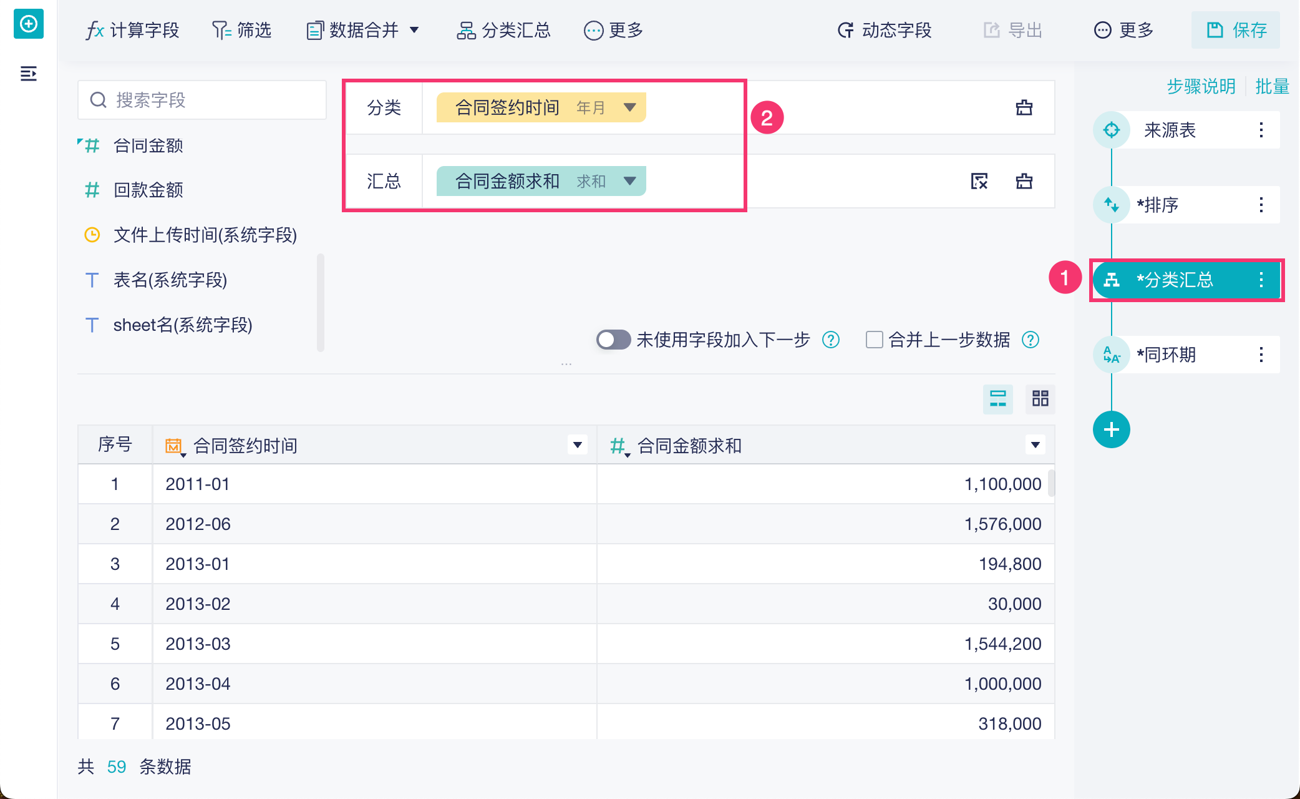Expand the 合同金额求和 求和 dropdown
Viewport: 1300px width, 799px height.
pos(629,181)
